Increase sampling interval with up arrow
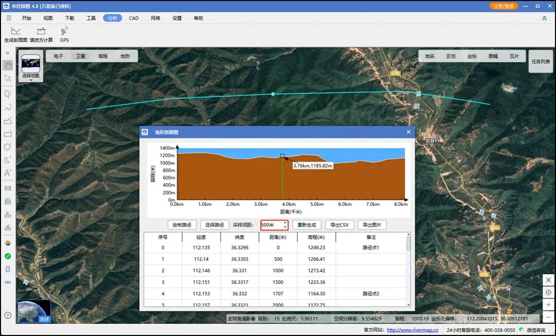556x336 pixels. coord(285,223)
